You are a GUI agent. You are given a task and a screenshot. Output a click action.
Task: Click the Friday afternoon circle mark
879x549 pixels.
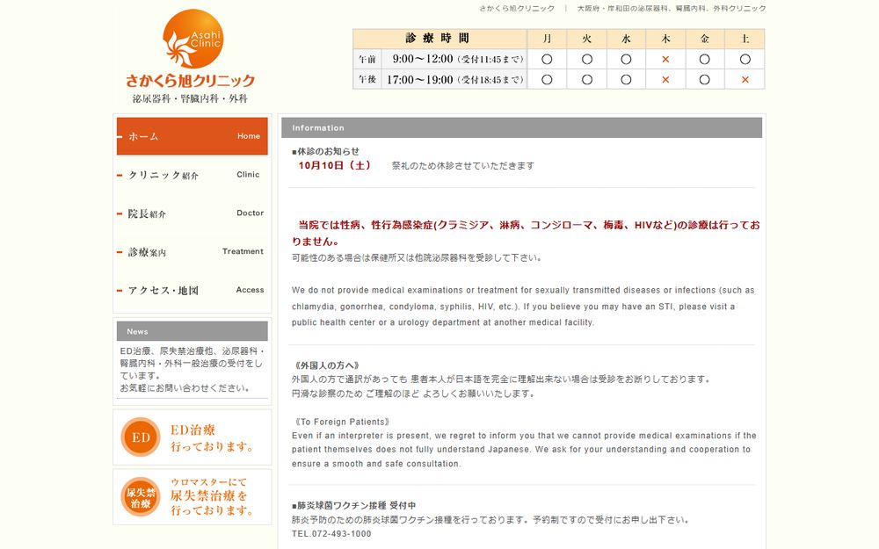pos(705,80)
